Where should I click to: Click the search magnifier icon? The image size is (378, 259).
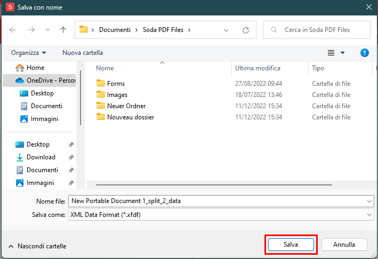pyautogui.click(x=274, y=30)
